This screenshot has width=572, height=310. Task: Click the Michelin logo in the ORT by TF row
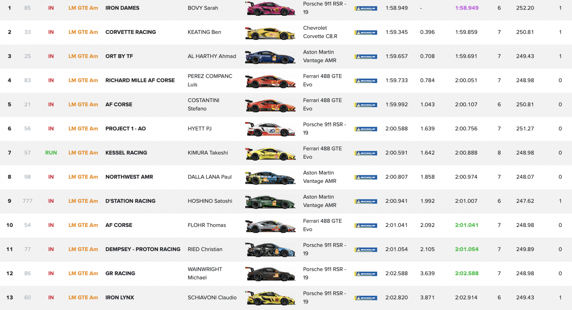coord(366,57)
